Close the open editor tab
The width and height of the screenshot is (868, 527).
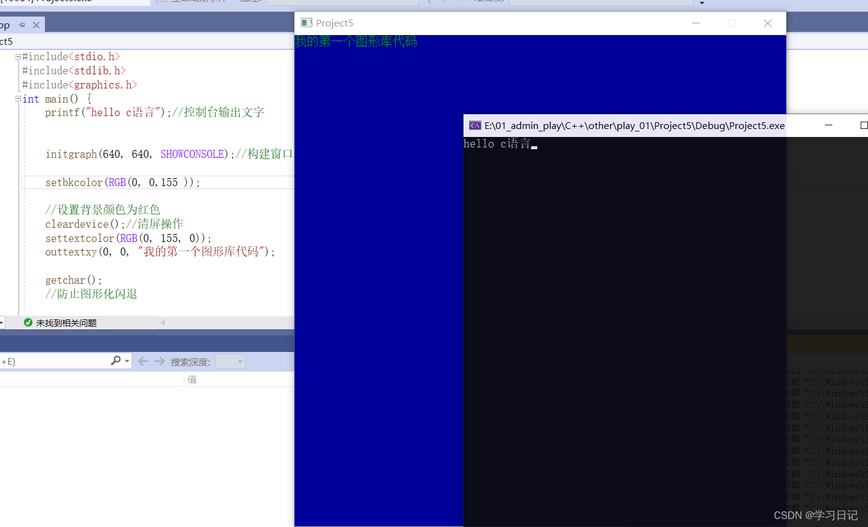[x=36, y=25]
